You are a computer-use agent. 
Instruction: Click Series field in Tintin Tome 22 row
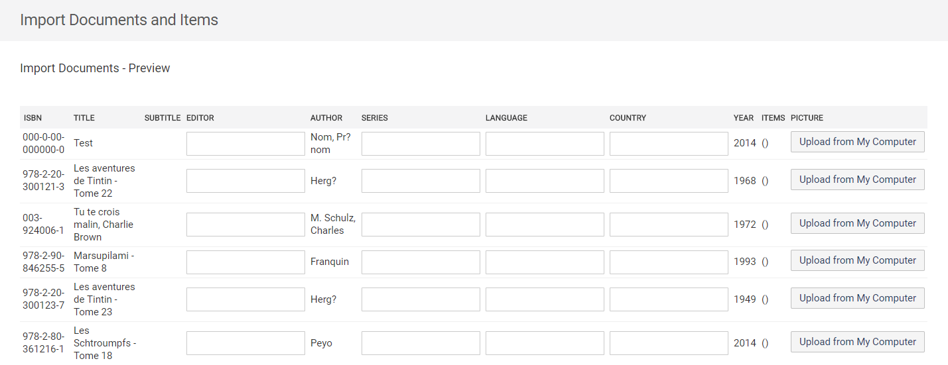(421, 181)
